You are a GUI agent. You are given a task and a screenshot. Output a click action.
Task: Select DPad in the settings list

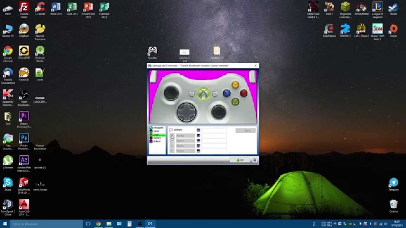(x=157, y=135)
